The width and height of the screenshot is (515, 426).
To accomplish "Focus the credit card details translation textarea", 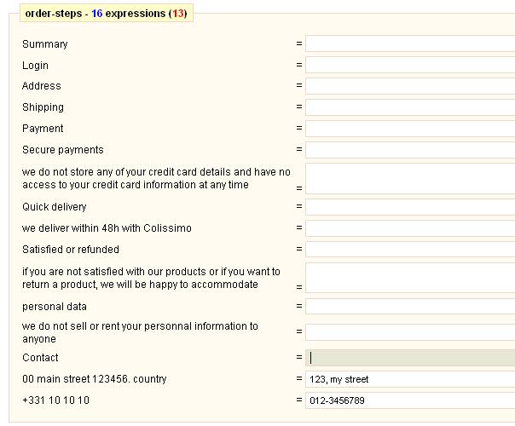I will [x=410, y=178].
